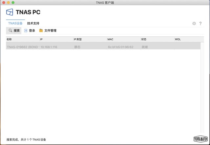Viewport: 210px width, 145px height.
Task: Click the TNAS PC logo icon
Action: 10,12
